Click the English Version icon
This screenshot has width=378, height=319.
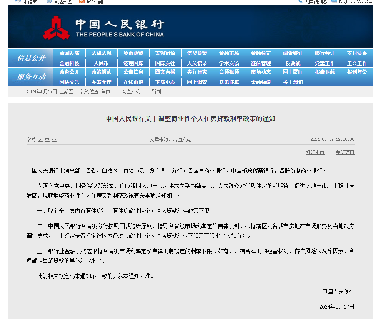point(334,2)
